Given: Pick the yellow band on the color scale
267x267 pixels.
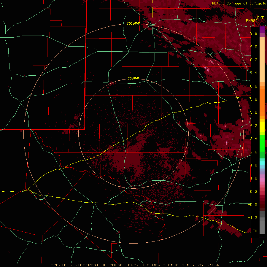Looking at the screenshot, I should (262, 127).
